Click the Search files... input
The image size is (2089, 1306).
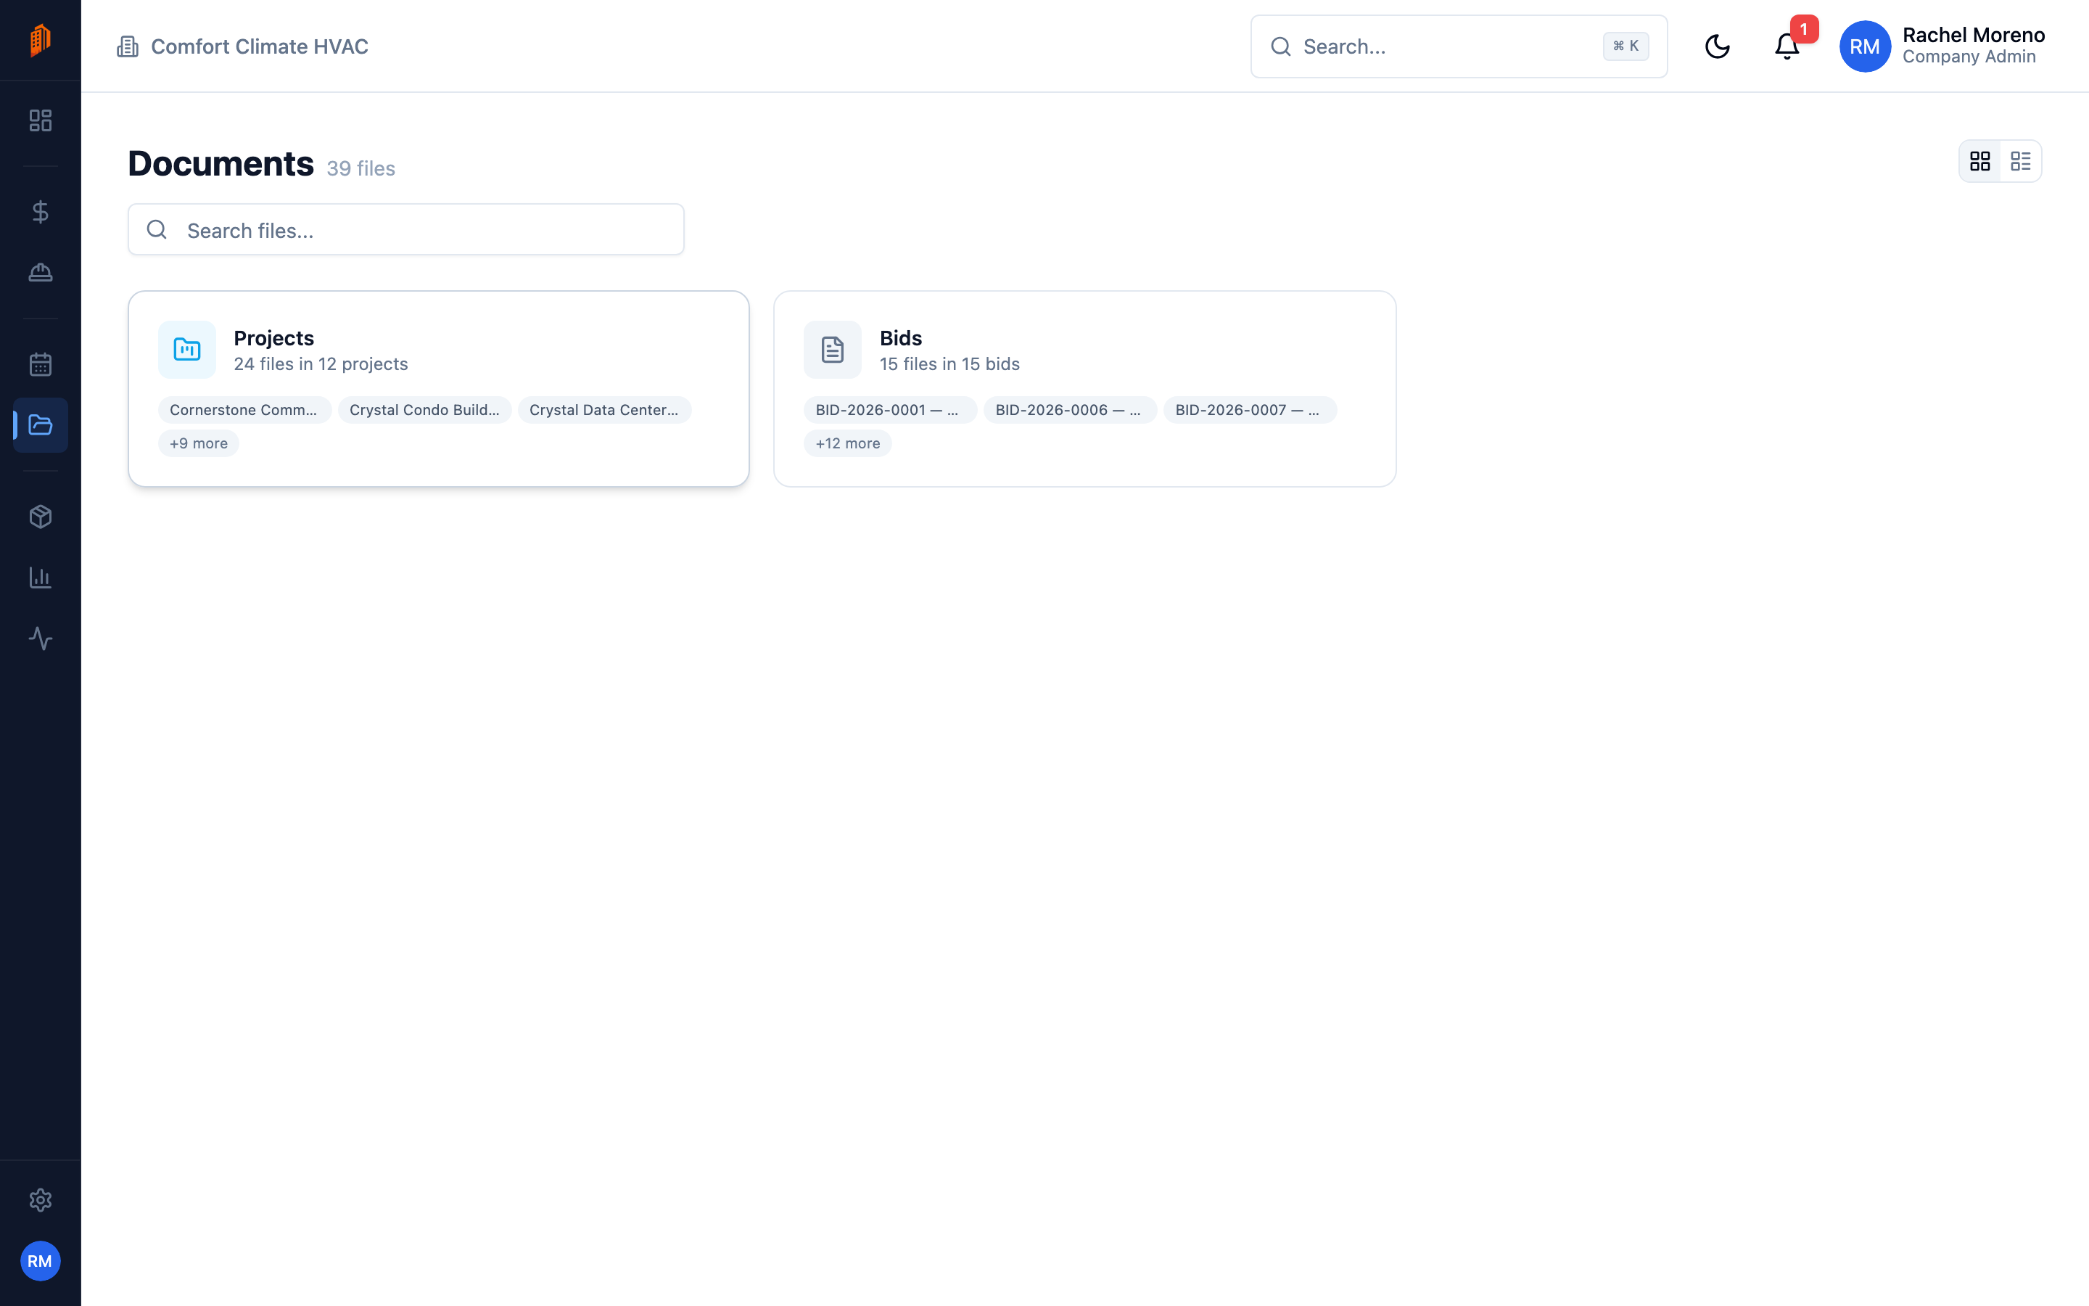pos(405,230)
